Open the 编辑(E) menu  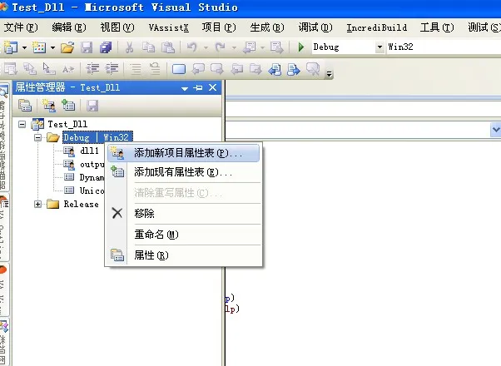pos(69,27)
